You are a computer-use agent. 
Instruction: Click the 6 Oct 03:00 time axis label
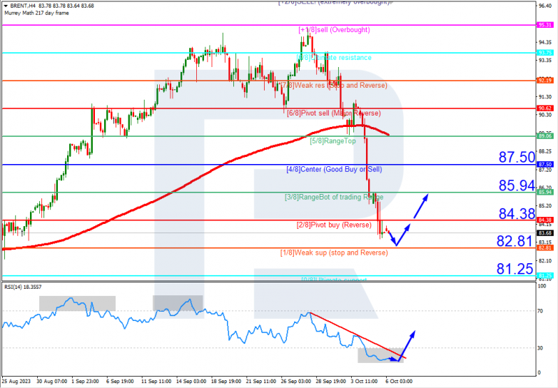[x=397, y=382]
